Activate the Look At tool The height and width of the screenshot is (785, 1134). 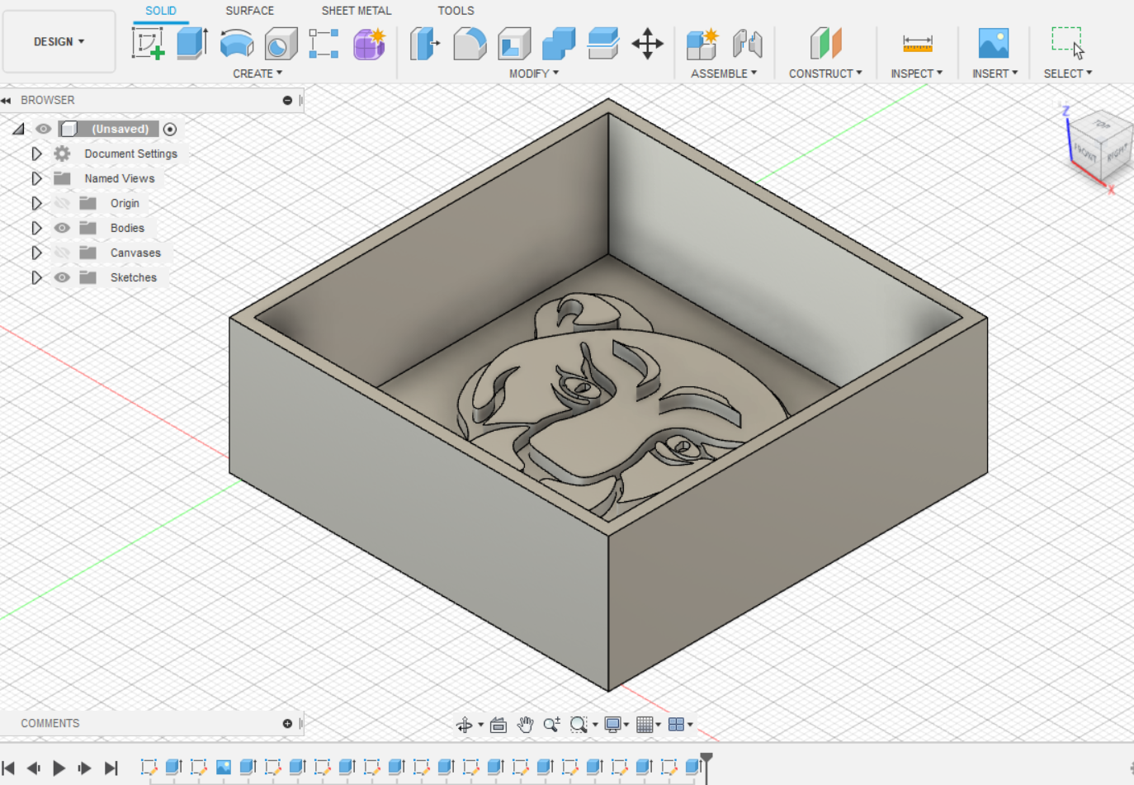(x=498, y=725)
